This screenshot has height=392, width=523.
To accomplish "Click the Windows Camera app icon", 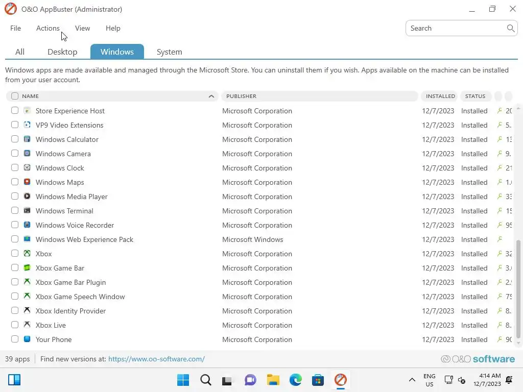I will (27, 153).
